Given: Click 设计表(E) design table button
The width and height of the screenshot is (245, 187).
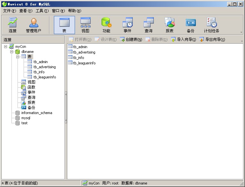Looking at the screenshot, I should 106,40.
